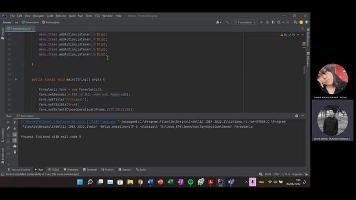Click the editor vertical scrollbar thumb

(304, 70)
